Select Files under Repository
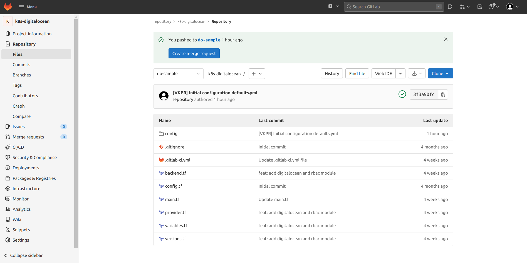This screenshot has height=263, width=527. point(36,54)
